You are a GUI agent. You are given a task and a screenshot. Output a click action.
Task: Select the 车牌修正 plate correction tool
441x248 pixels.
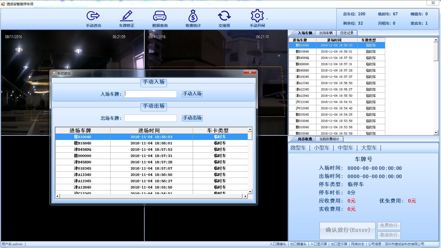127,19
